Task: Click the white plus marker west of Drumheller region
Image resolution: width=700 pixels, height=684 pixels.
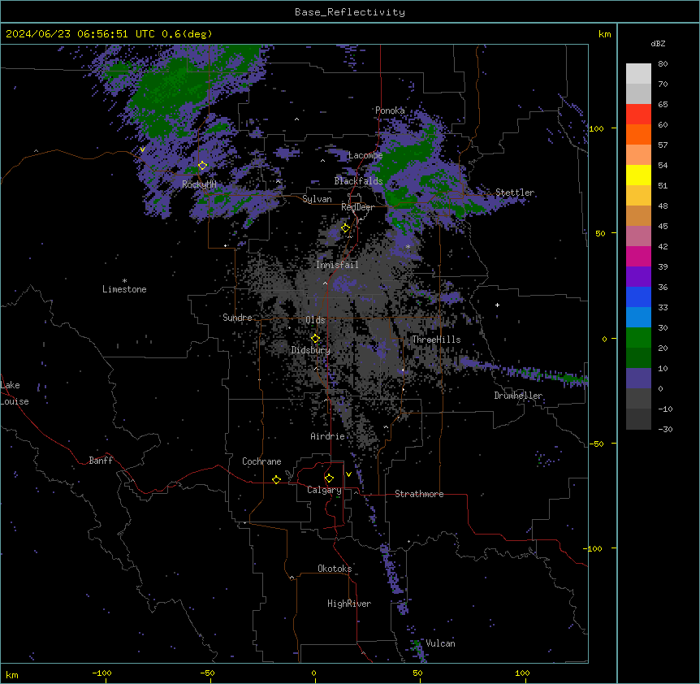Action: click(497, 305)
